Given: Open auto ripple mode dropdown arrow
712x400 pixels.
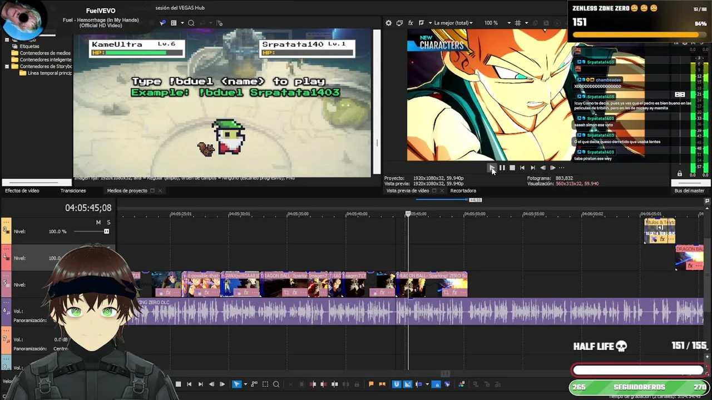Looking at the screenshot, I should [427, 384].
